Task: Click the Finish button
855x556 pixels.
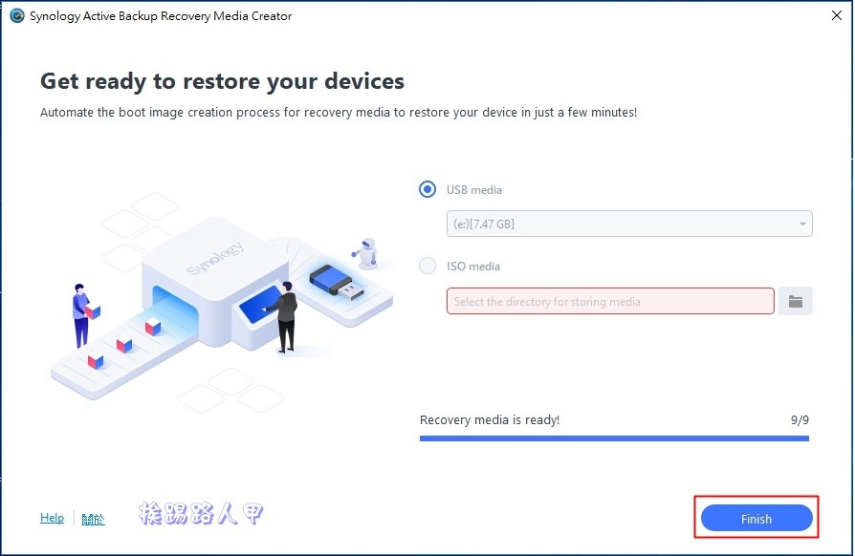Action: tap(756, 518)
